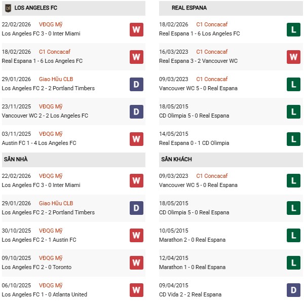The width and height of the screenshot is (304, 301).
Task: Select W badge for Los Angeles FC 2-0 Toronto
Action: (136, 262)
